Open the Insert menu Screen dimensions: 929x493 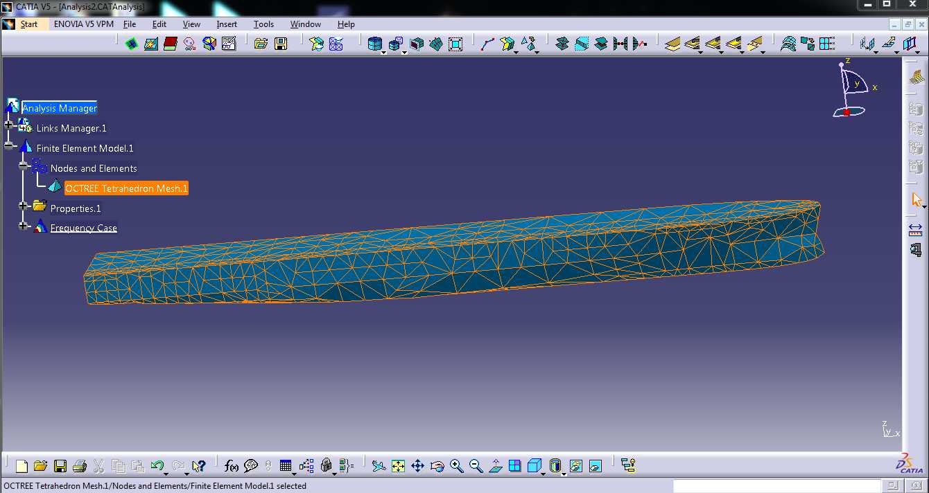pyautogui.click(x=227, y=24)
